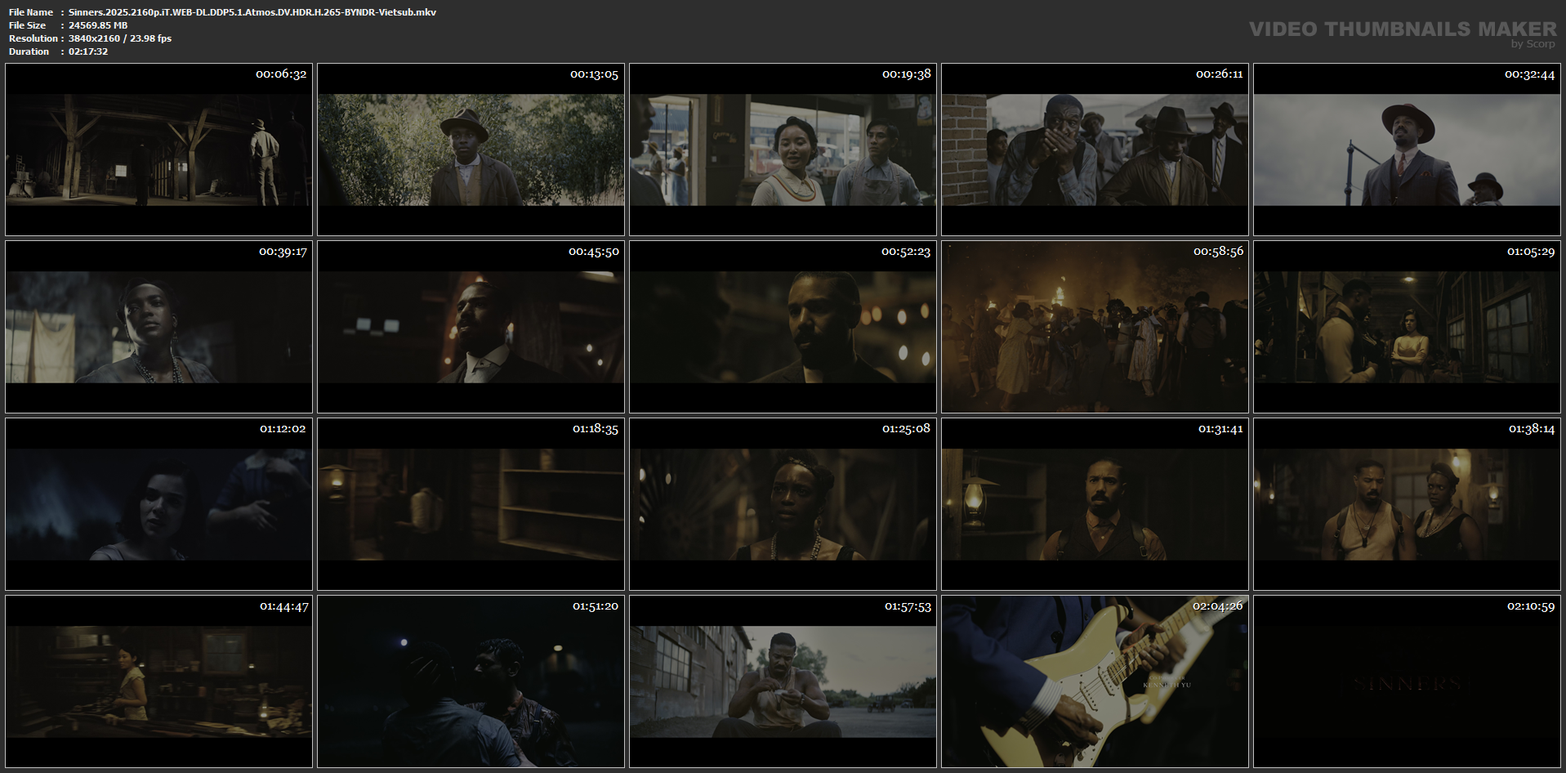The height and width of the screenshot is (773, 1566).
Task: Choose the thumbnail at timestamp 01:12:02
Action: tap(158, 504)
